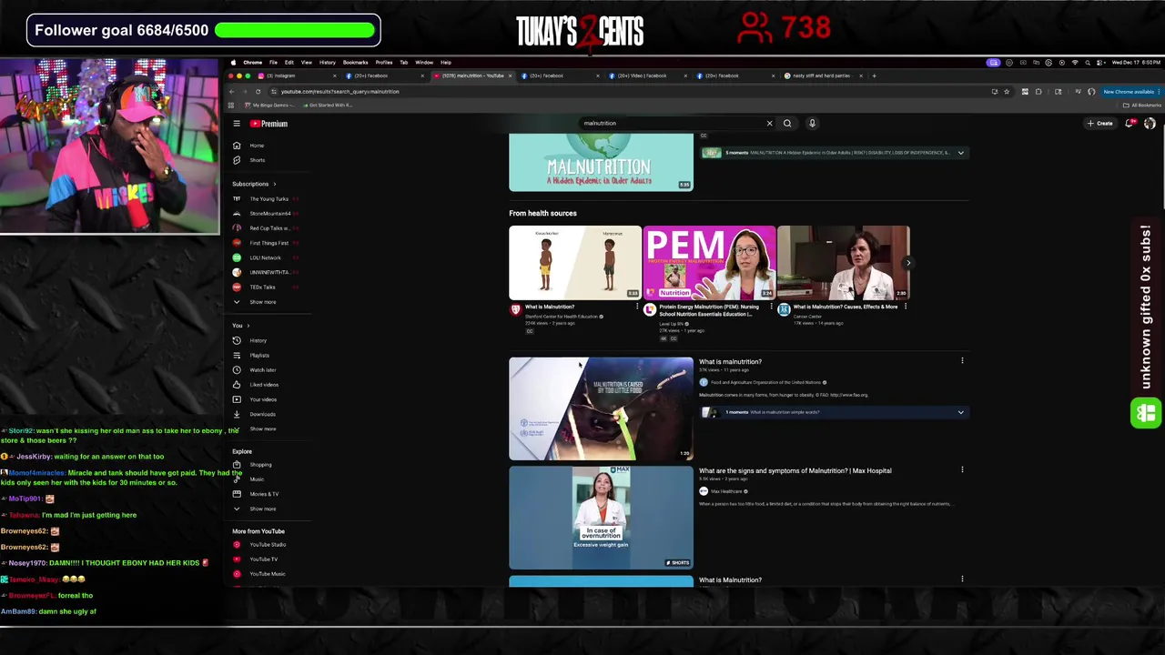Click New Chrome available button
Viewport: 1165px width, 655px height.
click(x=1130, y=92)
